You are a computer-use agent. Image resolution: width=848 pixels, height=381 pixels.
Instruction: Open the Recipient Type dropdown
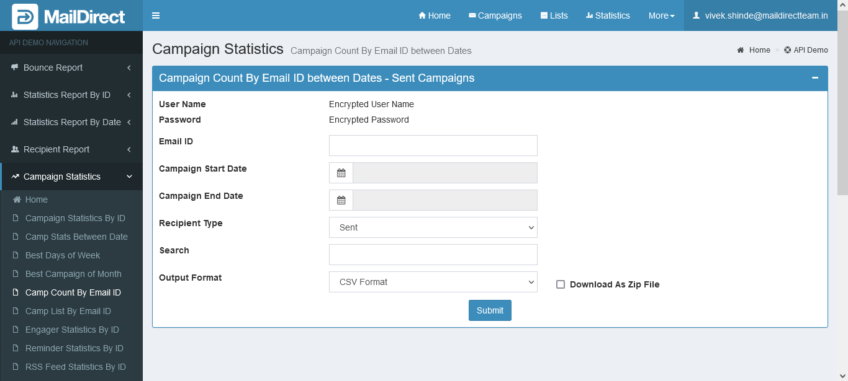pos(433,227)
